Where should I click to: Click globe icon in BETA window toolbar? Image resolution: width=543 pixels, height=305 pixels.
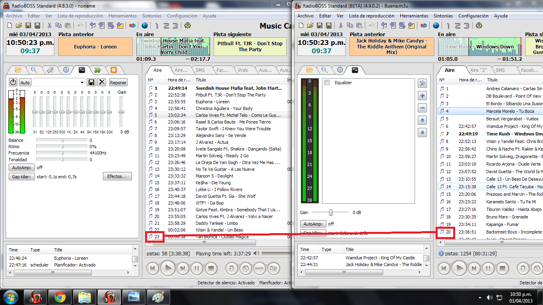pos(436,25)
